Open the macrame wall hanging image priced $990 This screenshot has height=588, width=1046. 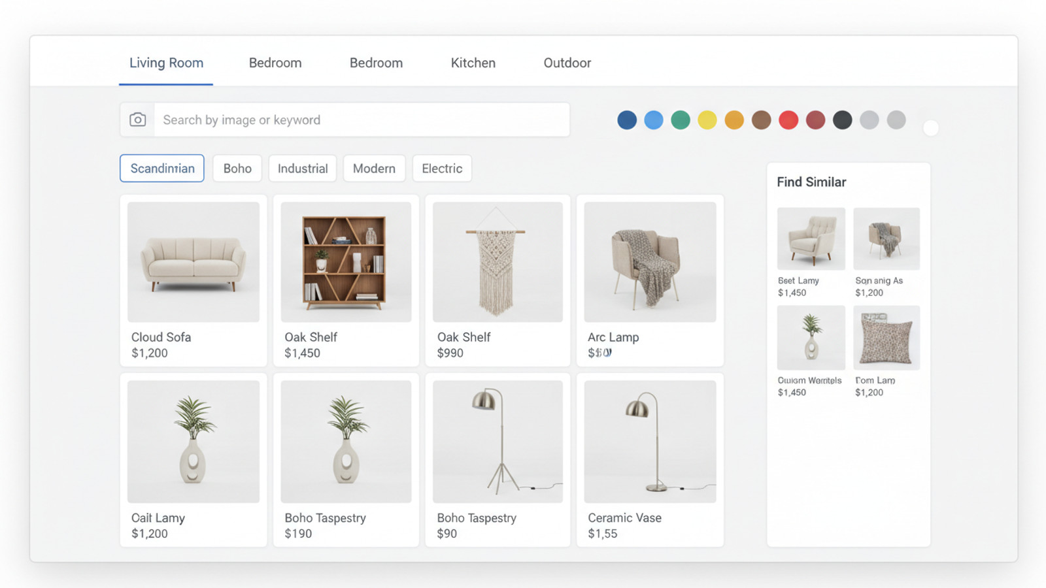pos(498,262)
